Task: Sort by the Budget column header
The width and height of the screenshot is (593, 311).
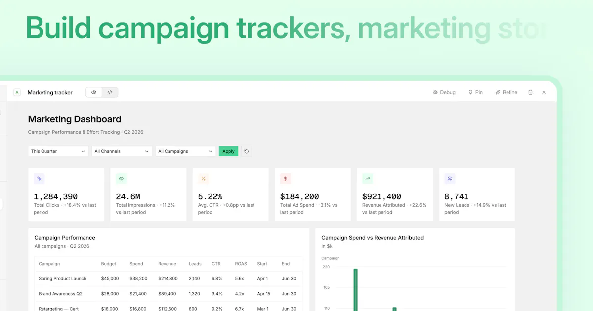Action: point(109,264)
